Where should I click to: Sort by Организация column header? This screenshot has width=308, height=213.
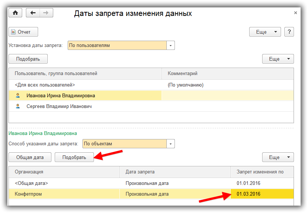29,172
